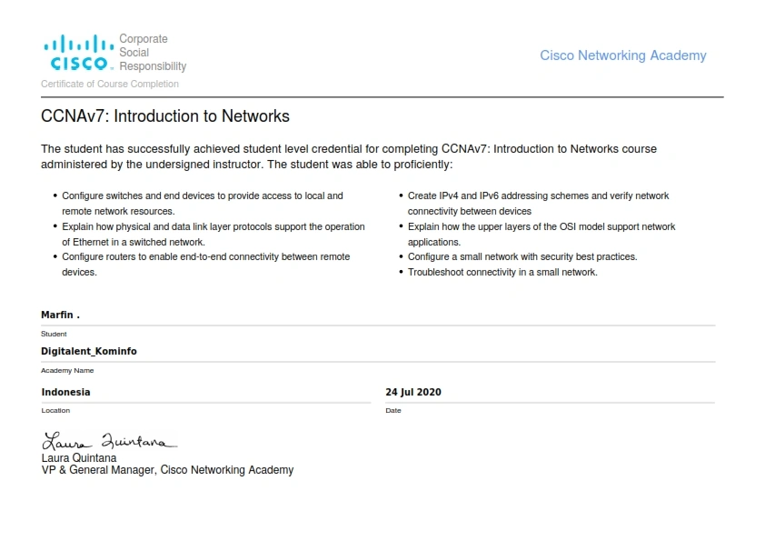Click the Digitalent_Kominfo academy name
The width and height of the screenshot is (765, 541).
click(x=89, y=351)
